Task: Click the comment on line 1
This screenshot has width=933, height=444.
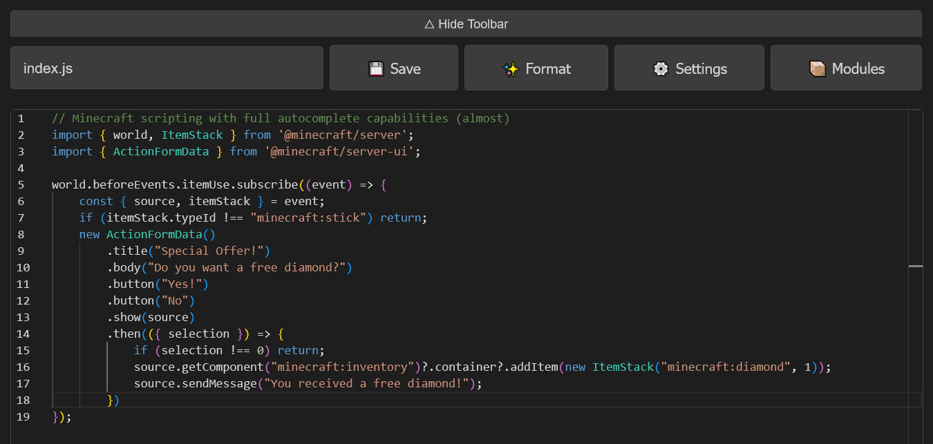Action: coord(276,118)
